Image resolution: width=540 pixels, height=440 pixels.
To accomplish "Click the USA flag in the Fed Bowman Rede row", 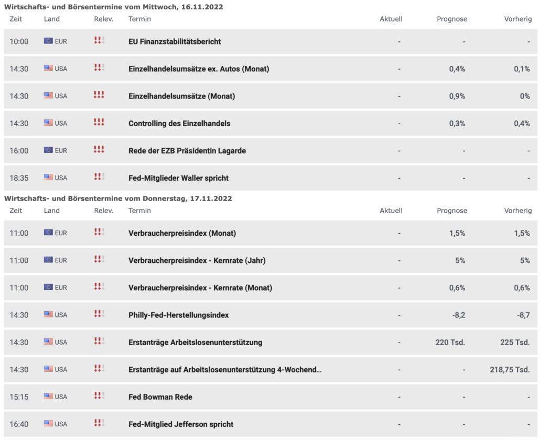I will tap(48, 396).
